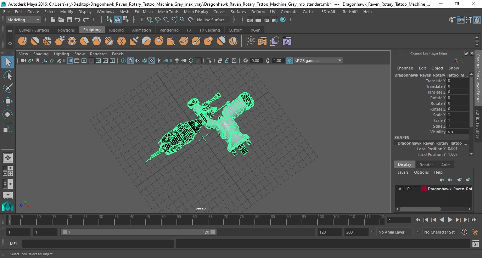Viewport: 482px width, 258px height.
Task: Toggle textured display in viewport toolbar
Action: tap(152, 61)
